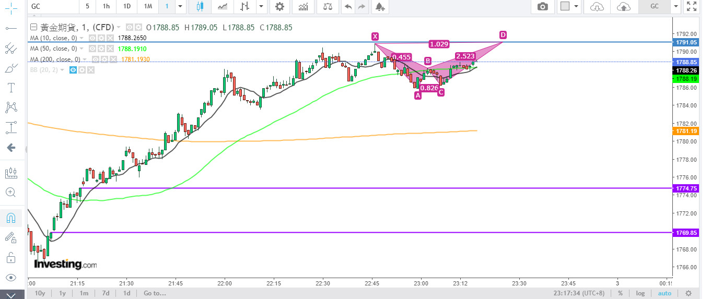This screenshot has height=299, width=711.
Task: Click the back arrow icon in left toolbar
Action: 10,148
